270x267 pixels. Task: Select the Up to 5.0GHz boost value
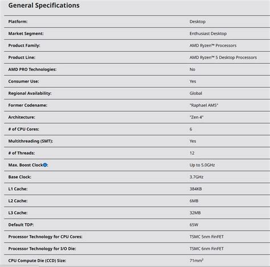[202, 165]
